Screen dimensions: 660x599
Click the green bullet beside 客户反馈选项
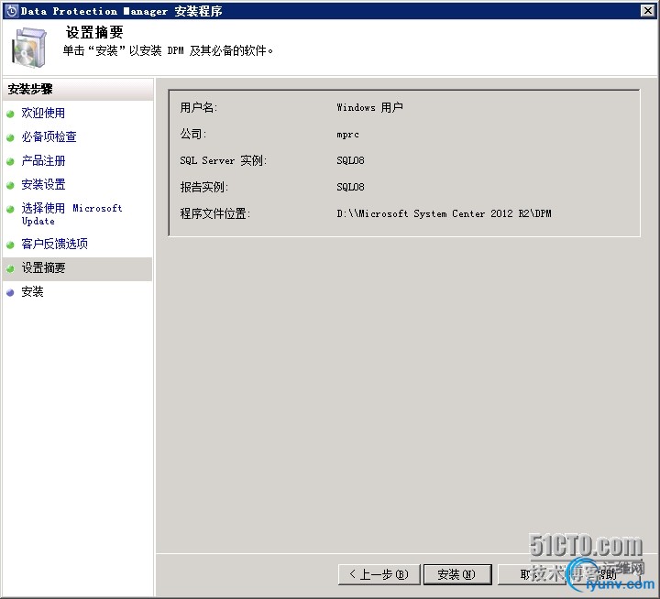(x=10, y=245)
